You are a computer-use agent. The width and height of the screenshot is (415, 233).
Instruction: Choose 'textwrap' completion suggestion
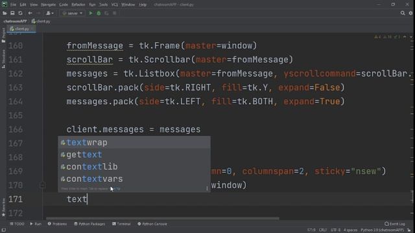[134, 142]
